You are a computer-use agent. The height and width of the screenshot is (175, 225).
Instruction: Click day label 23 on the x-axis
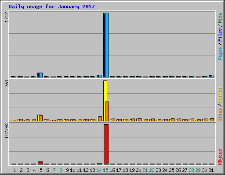coord(158,170)
